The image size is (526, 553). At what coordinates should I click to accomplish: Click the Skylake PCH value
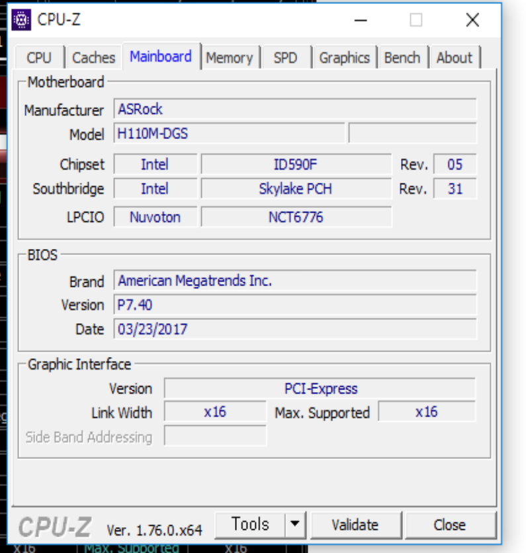pos(296,189)
